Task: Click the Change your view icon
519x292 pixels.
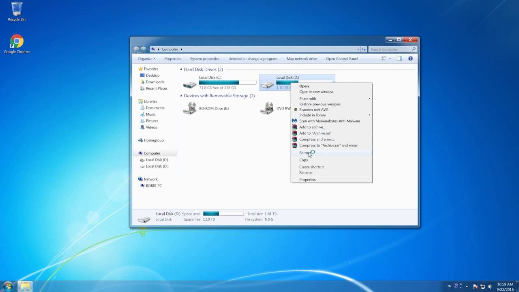Action: 384,58
